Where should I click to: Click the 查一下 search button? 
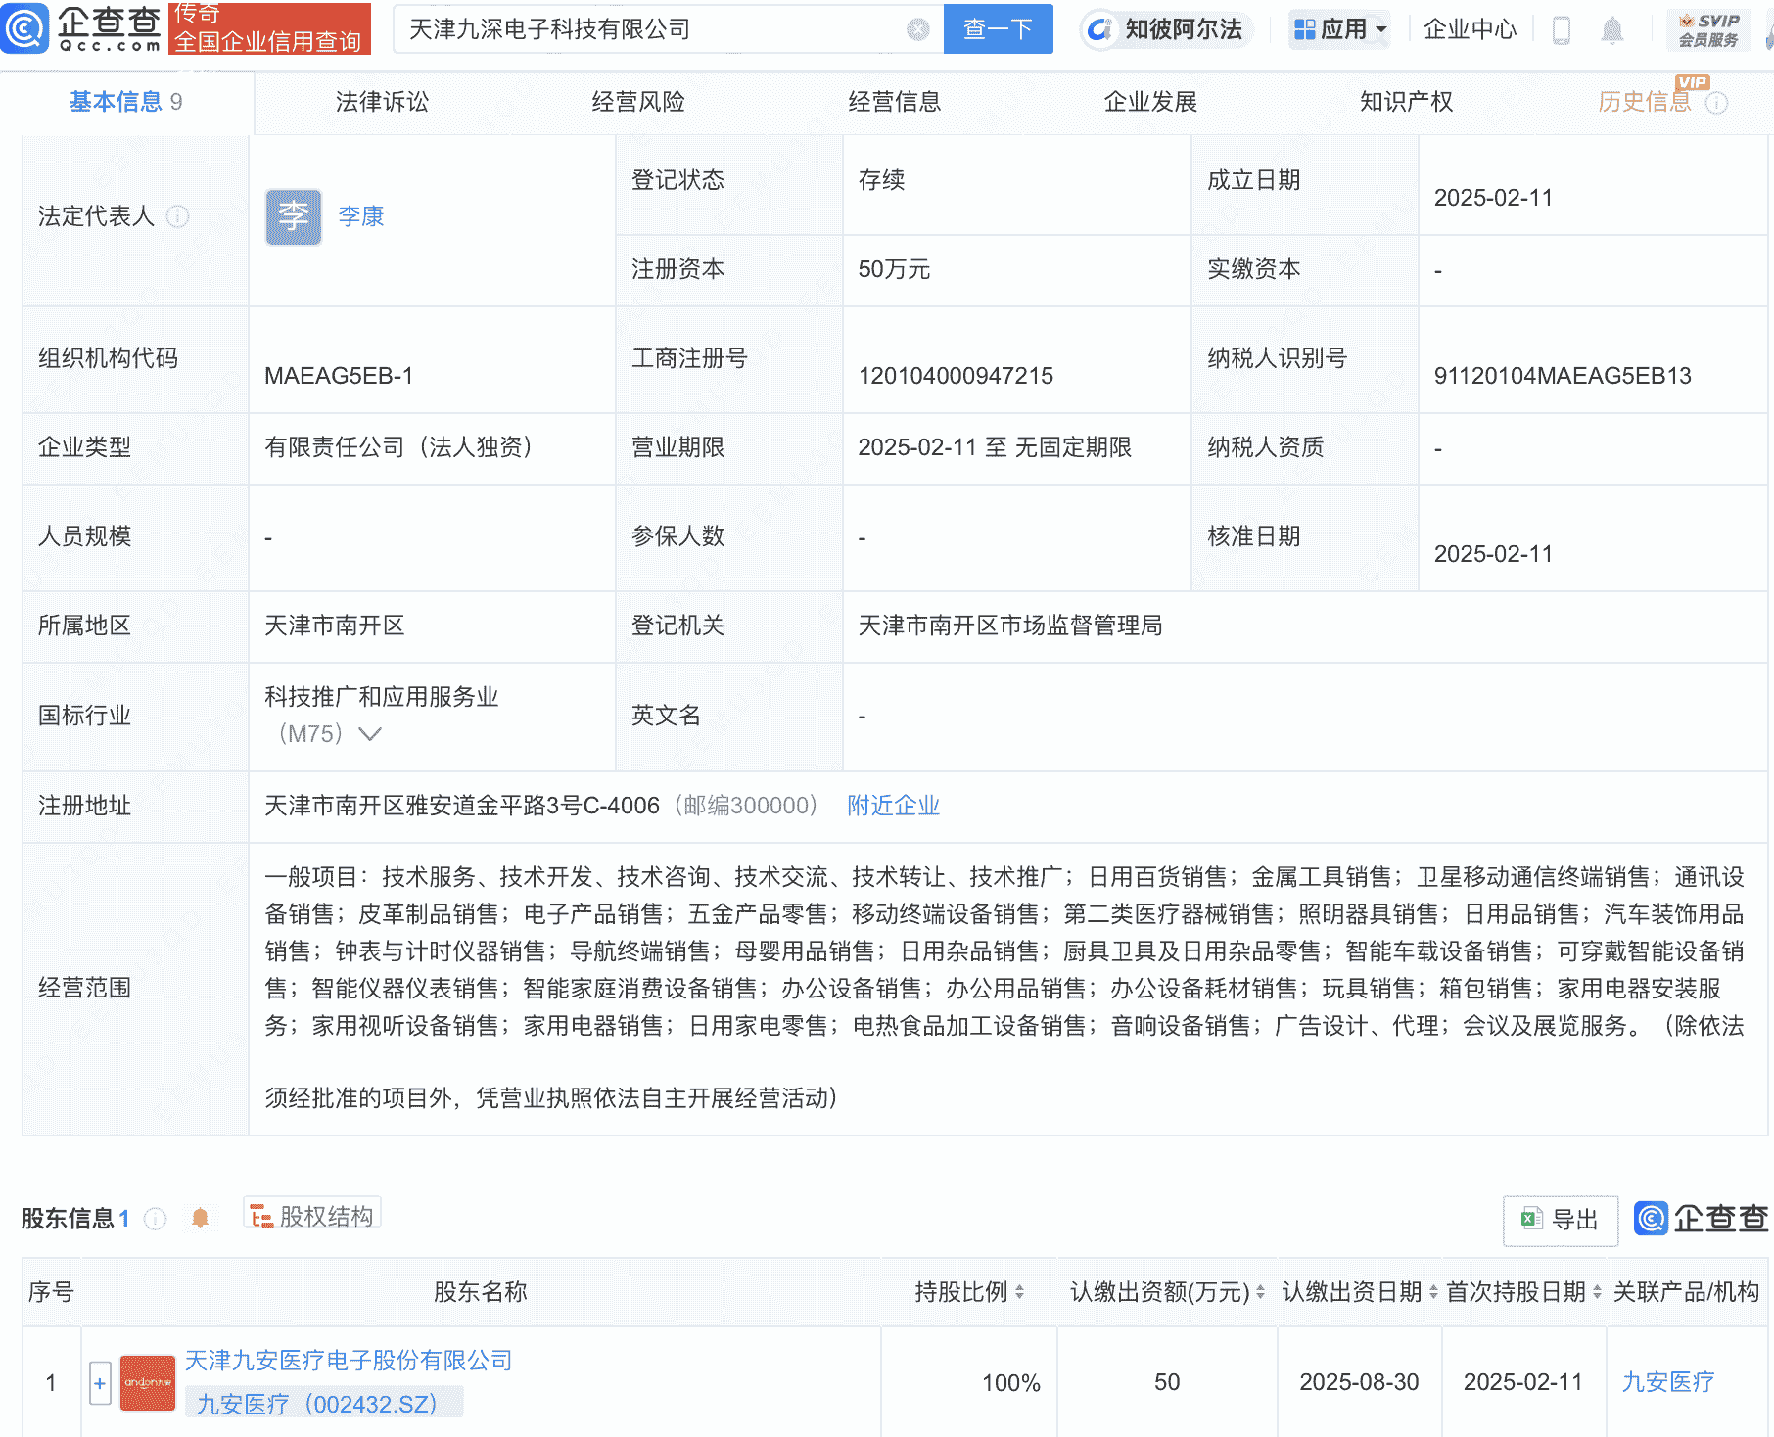click(x=998, y=29)
